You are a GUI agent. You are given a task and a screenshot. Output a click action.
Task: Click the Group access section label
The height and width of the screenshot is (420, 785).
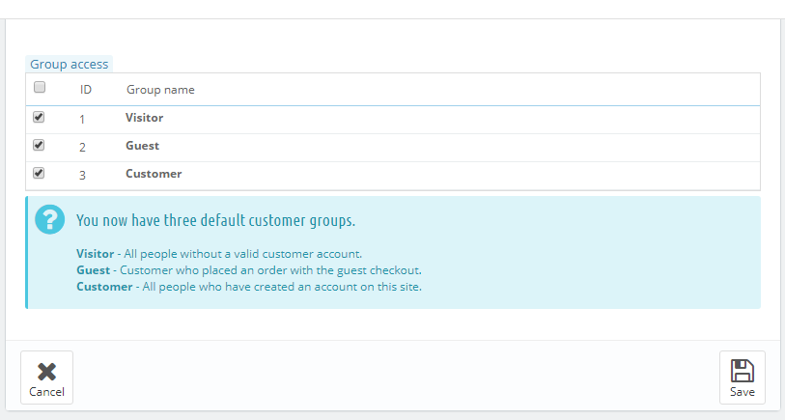(x=70, y=64)
